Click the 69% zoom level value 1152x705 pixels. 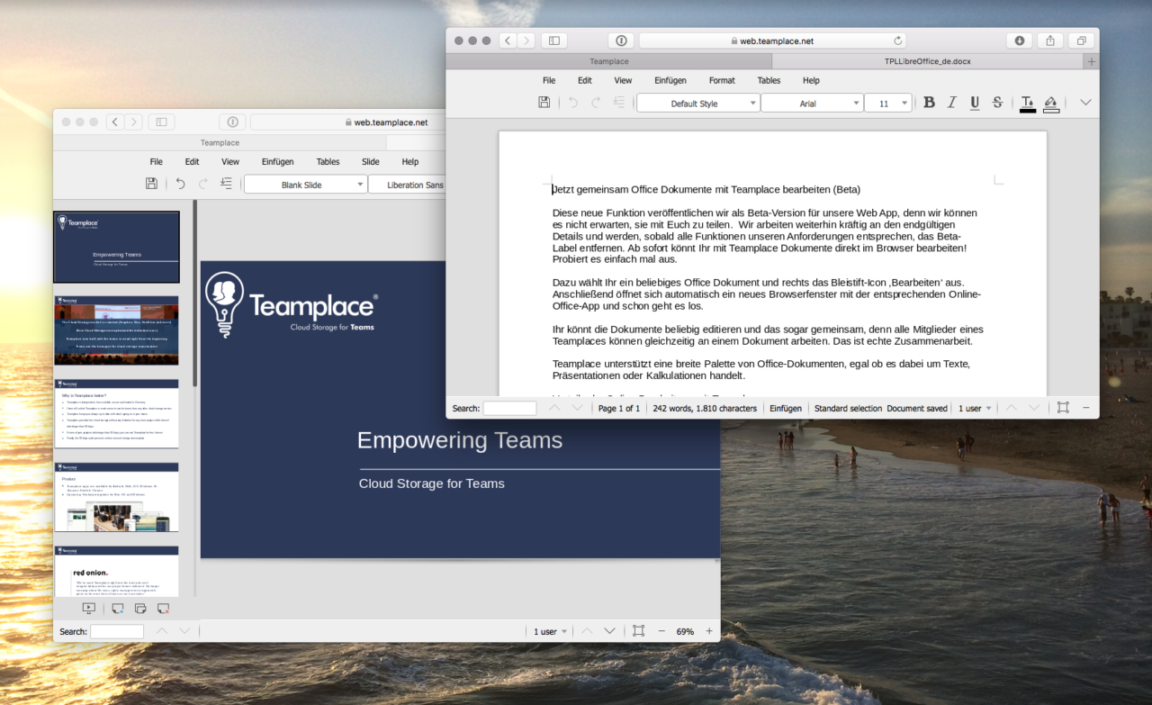tap(685, 631)
